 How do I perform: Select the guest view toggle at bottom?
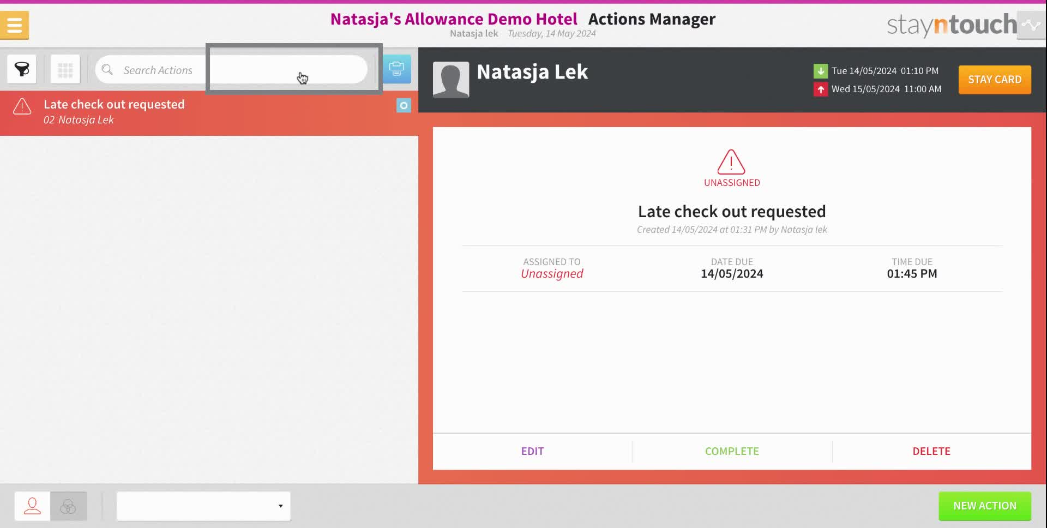(32, 506)
